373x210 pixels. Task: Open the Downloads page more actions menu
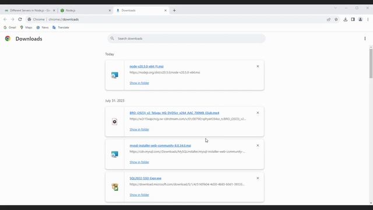(x=365, y=38)
